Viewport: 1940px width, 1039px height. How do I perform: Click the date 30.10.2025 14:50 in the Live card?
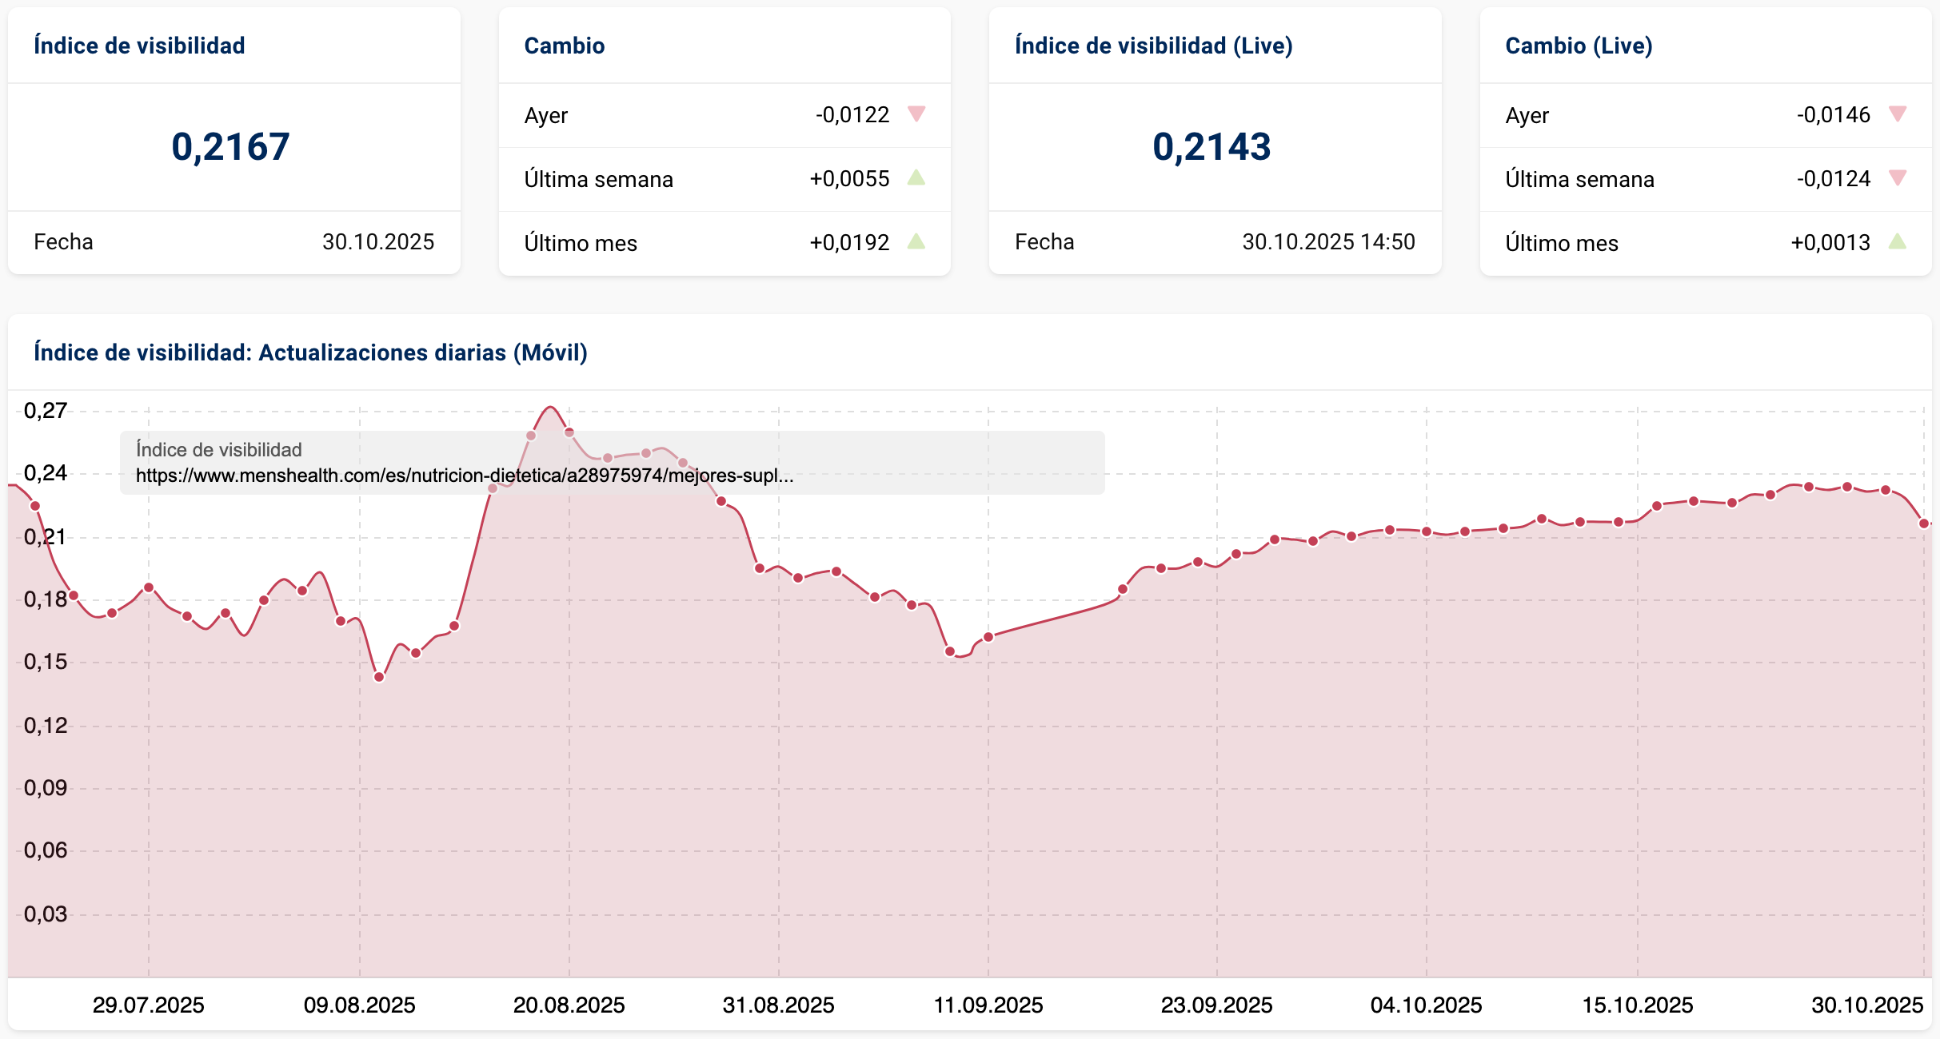point(1328,241)
